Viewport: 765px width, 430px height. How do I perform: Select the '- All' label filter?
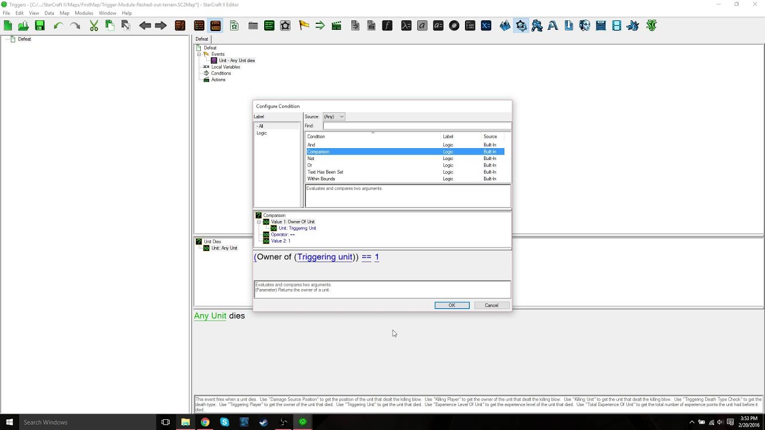click(x=260, y=126)
